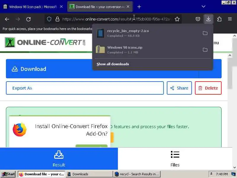Open recycle_bin_empty-2.ico from downloads list
Image resolution: width=237 pixels, height=178 pixels.
tap(147, 33)
